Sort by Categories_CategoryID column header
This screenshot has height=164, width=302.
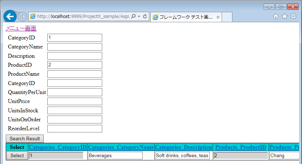point(58,147)
